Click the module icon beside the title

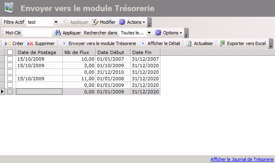(x=9, y=8)
